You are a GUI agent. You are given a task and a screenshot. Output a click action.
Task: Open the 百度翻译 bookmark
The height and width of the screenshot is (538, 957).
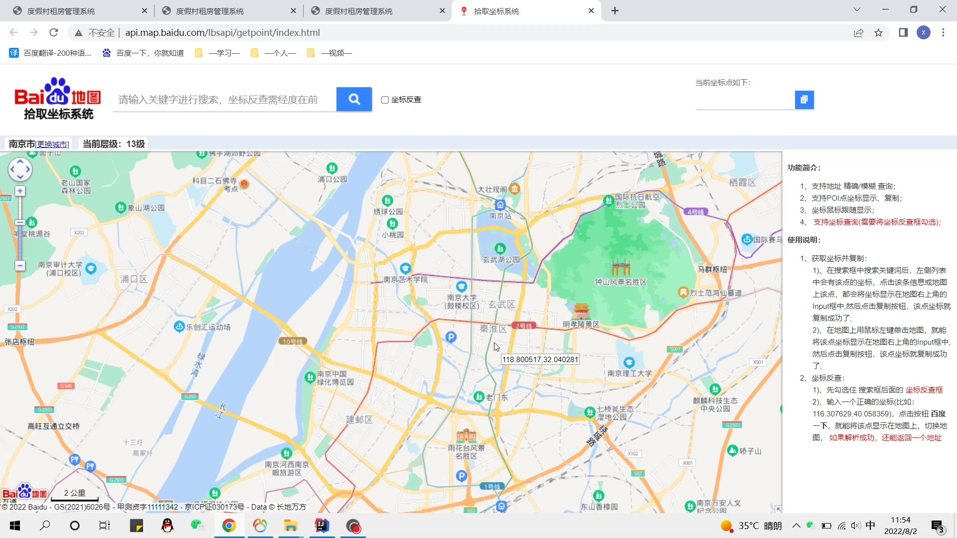click(x=50, y=53)
